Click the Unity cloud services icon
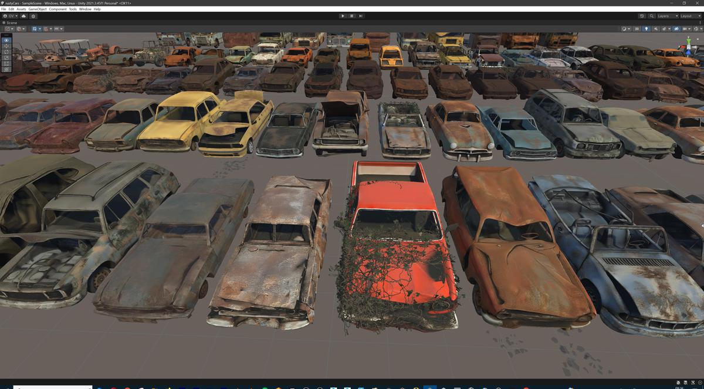 (23, 16)
